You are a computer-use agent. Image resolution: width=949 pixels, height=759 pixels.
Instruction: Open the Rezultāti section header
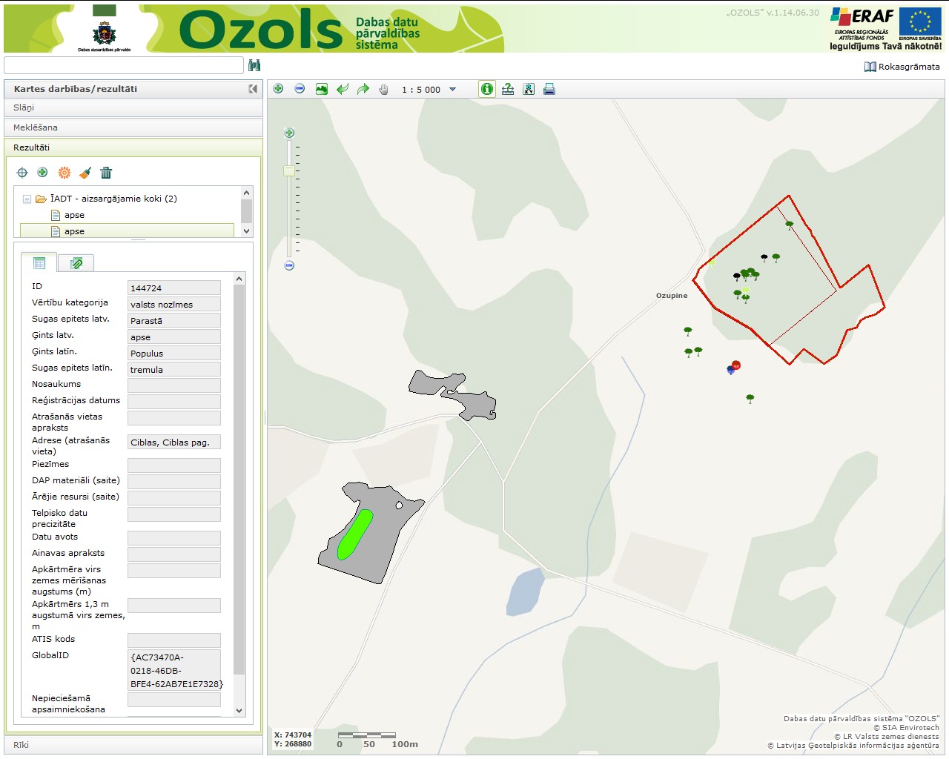(x=133, y=148)
